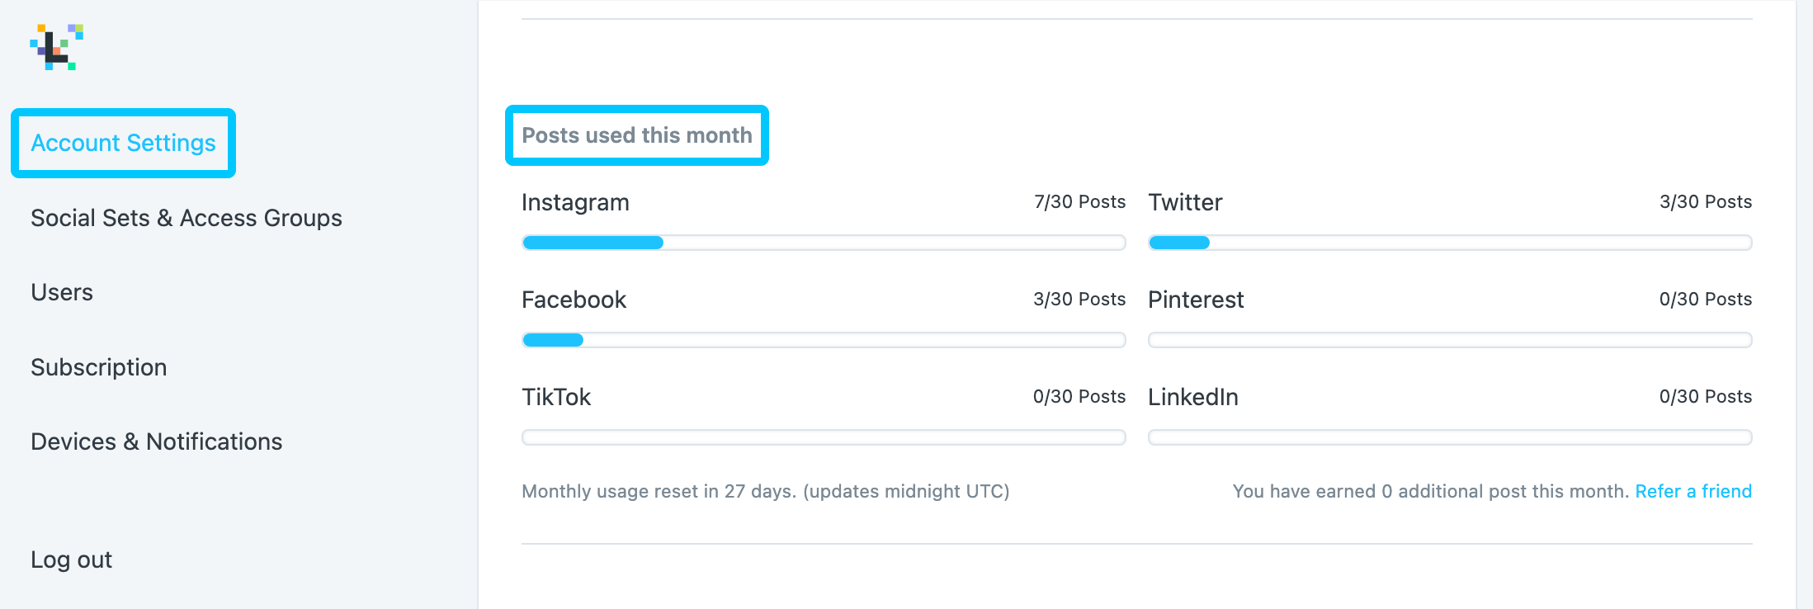The width and height of the screenshot is (1813, 609).
Task: Open Devices & Notifications settings
Action: coord(157,441)
